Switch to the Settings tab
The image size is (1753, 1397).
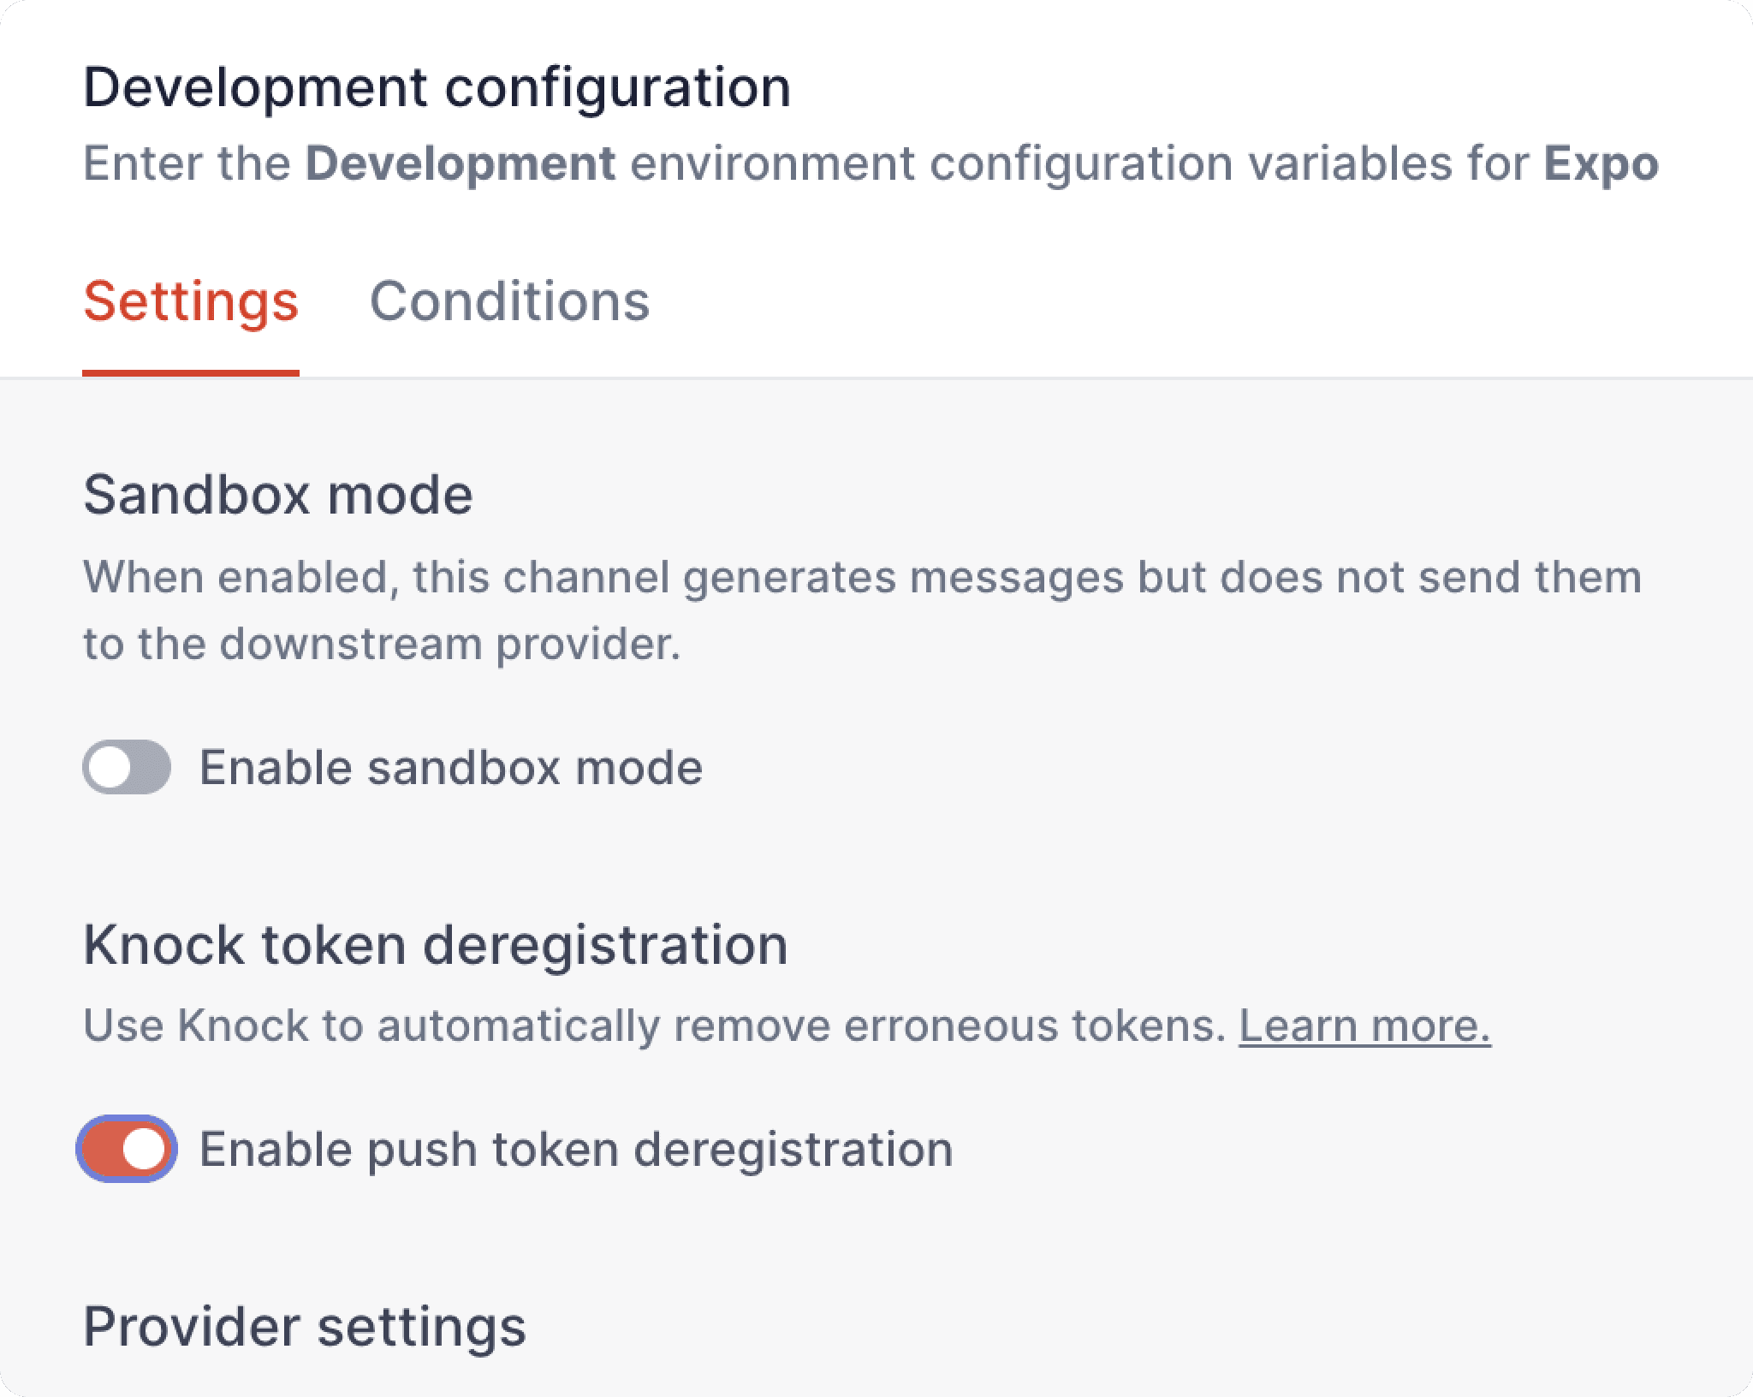(x=190, y=301)
